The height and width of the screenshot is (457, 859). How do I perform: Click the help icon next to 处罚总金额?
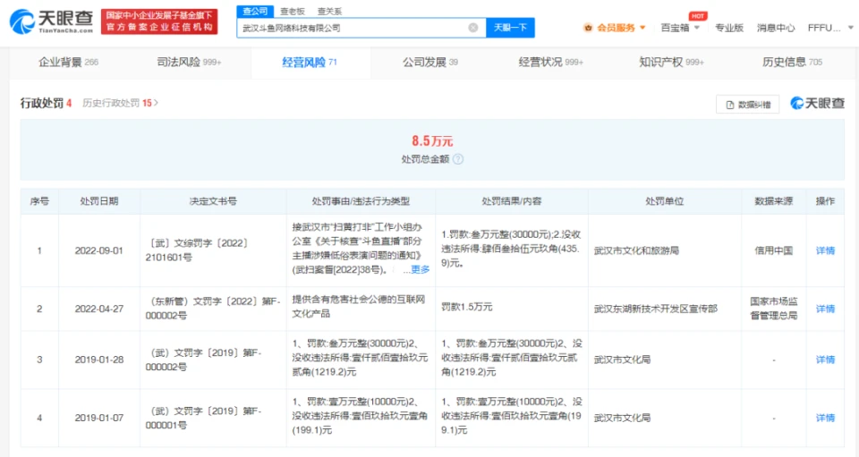(458, 159)
